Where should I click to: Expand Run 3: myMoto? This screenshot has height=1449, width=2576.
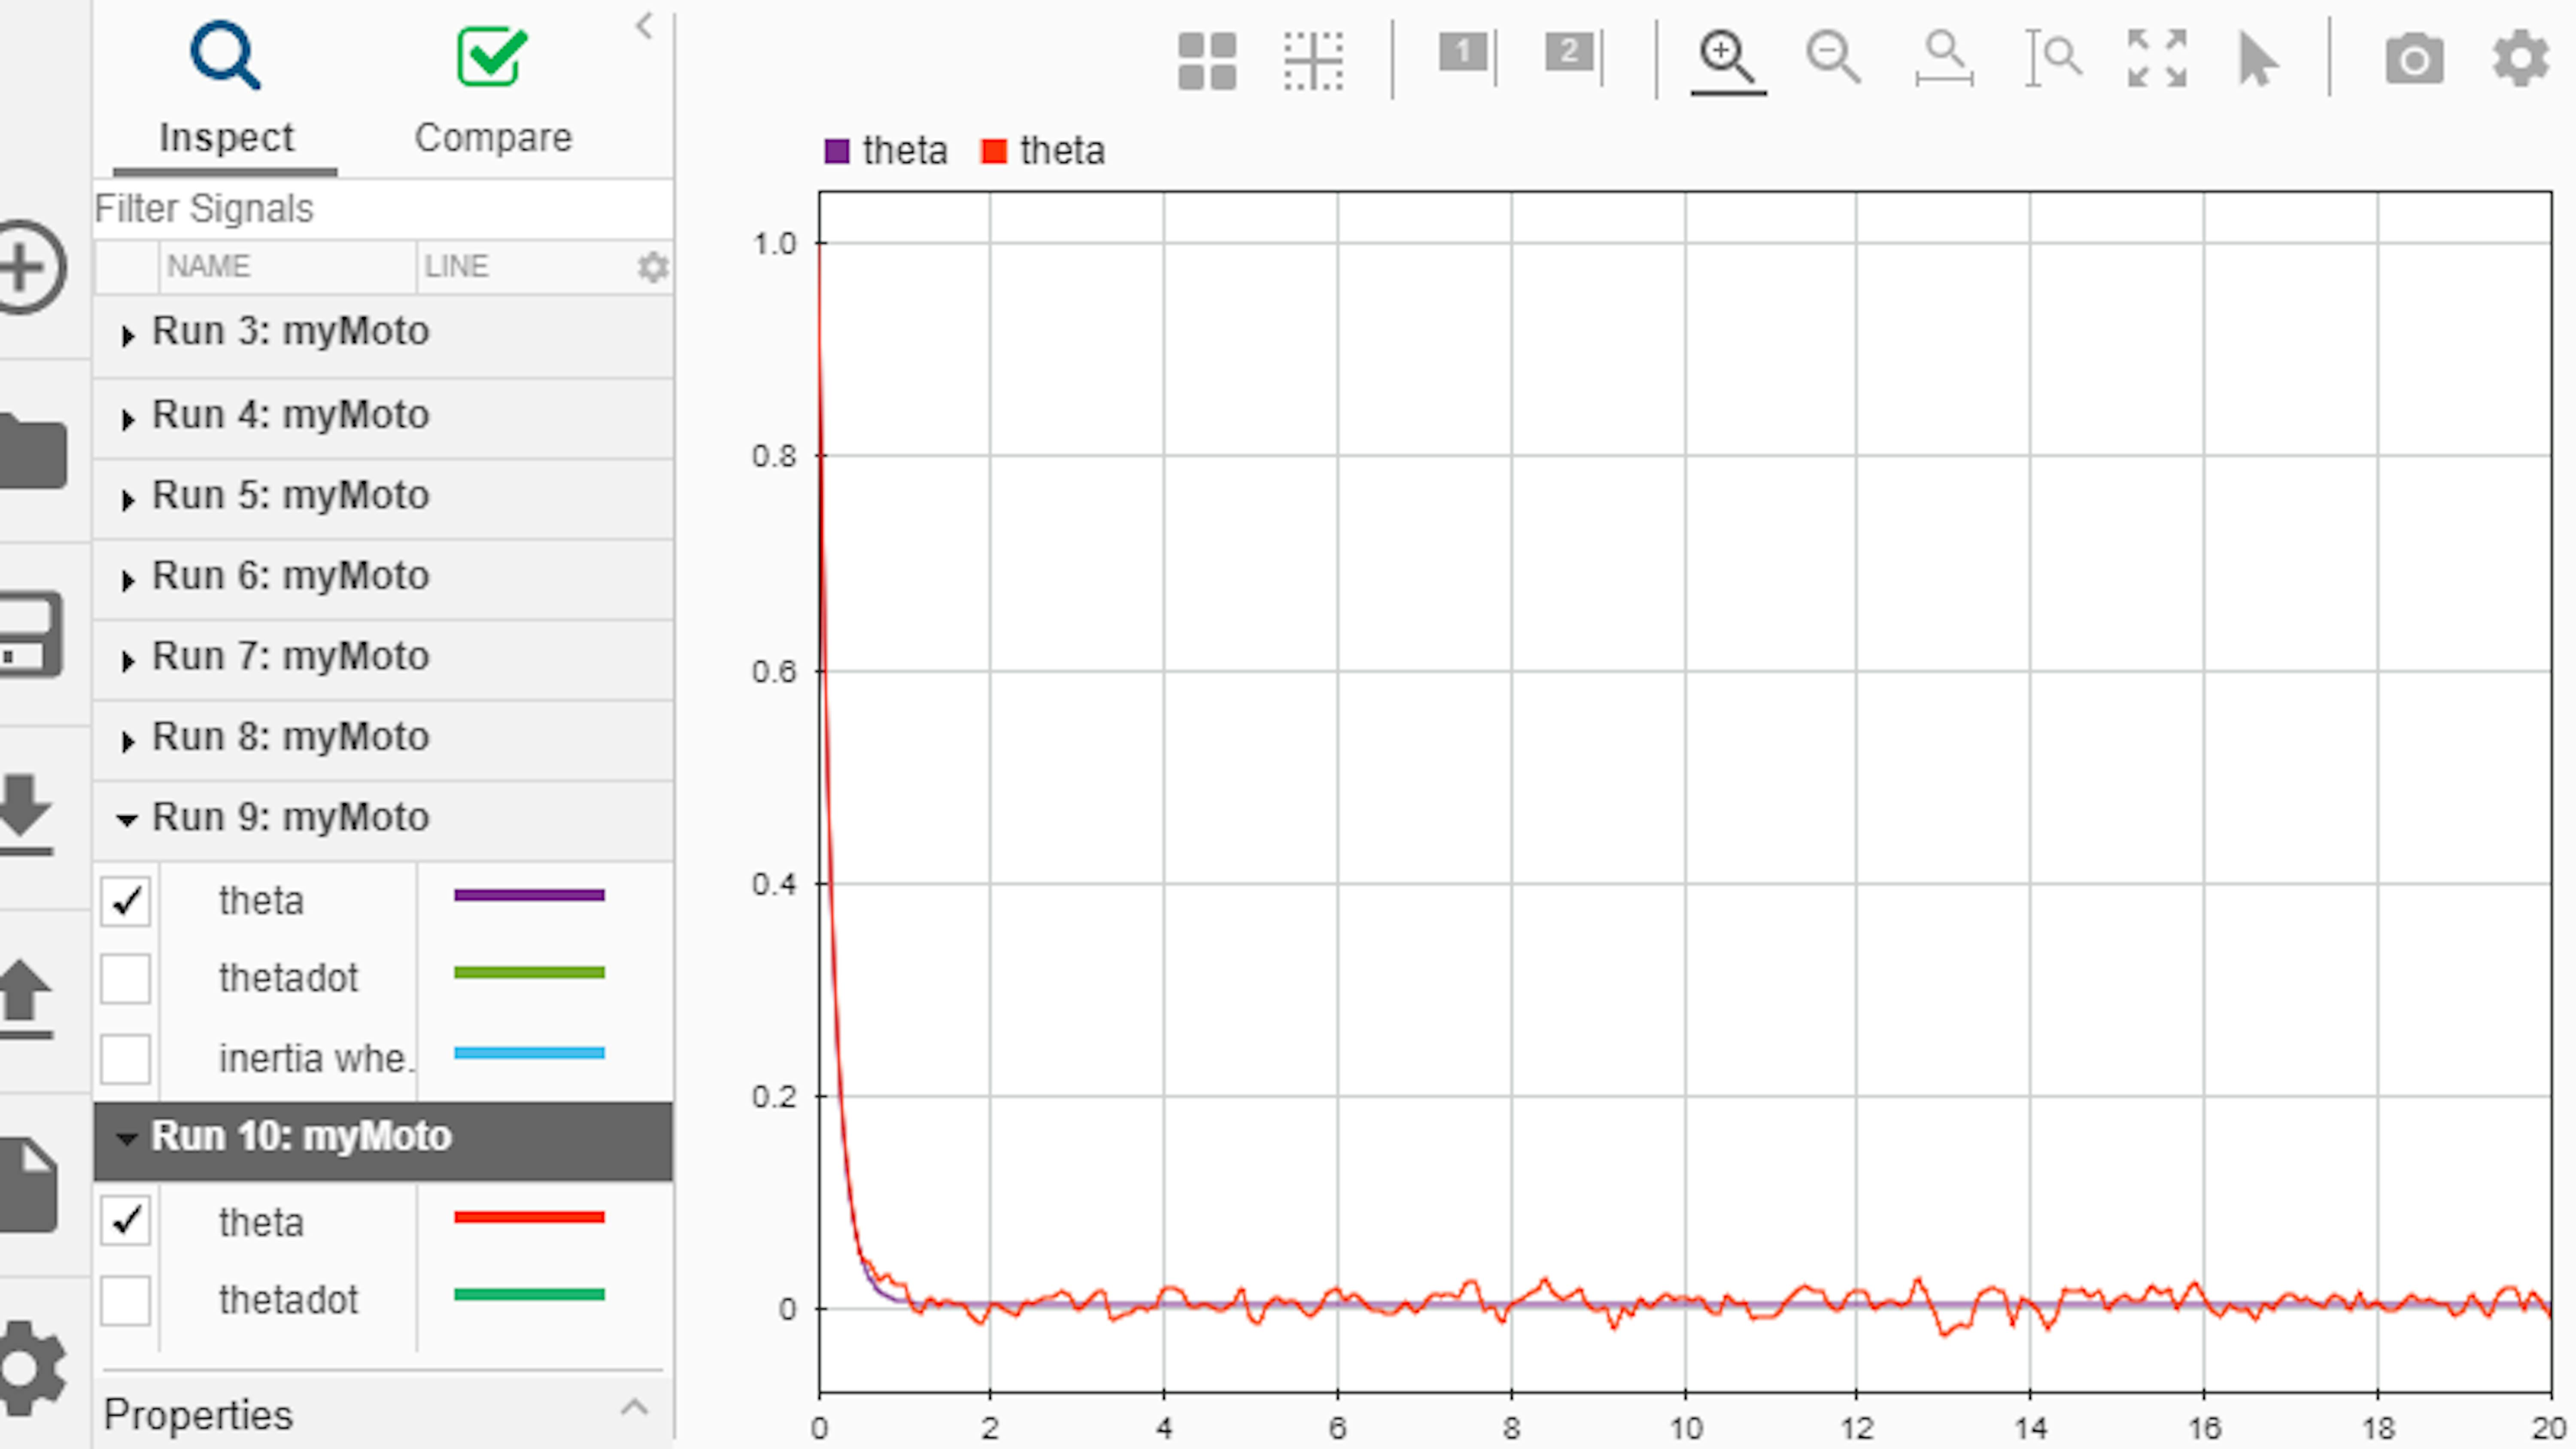pyautogui.click(x=127, y=336)
